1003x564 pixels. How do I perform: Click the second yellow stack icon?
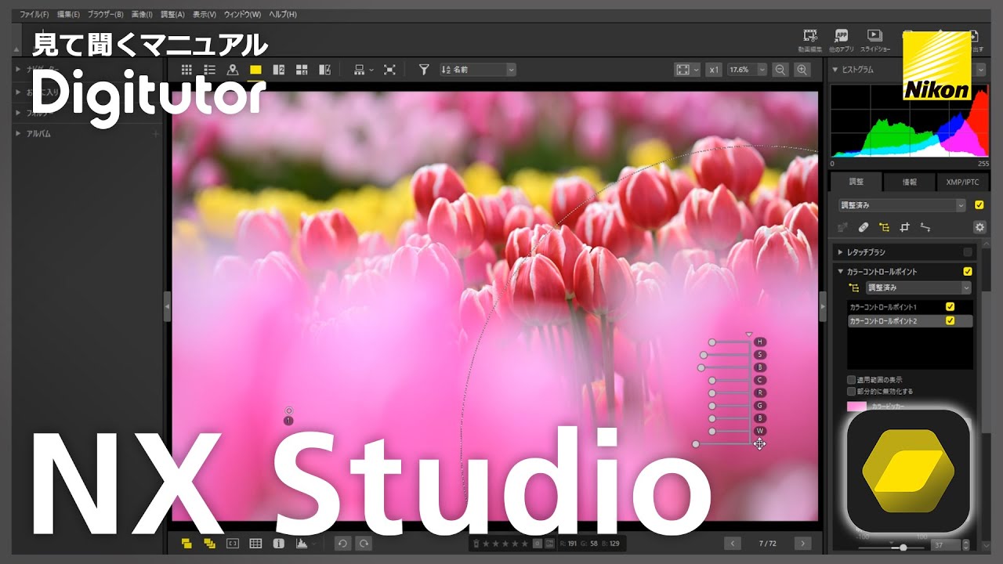pyautogui.click(x=209, y=543)
